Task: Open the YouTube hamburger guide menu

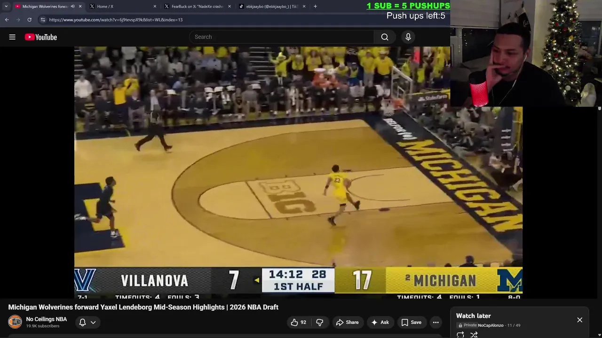Action: 12,37
